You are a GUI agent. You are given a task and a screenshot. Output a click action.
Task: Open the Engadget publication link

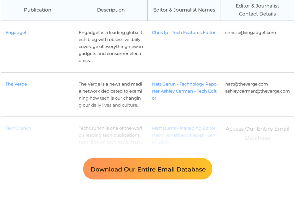click(16, 33)
